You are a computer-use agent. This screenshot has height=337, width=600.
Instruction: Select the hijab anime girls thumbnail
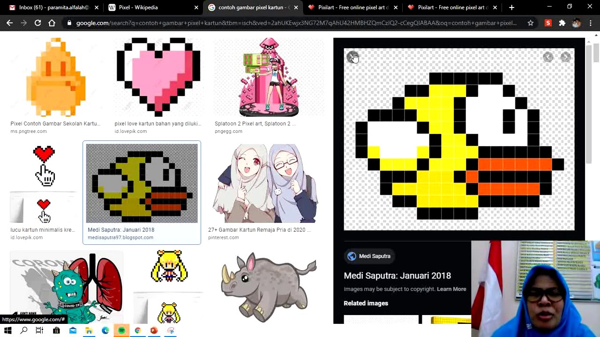tap(266, 183)
